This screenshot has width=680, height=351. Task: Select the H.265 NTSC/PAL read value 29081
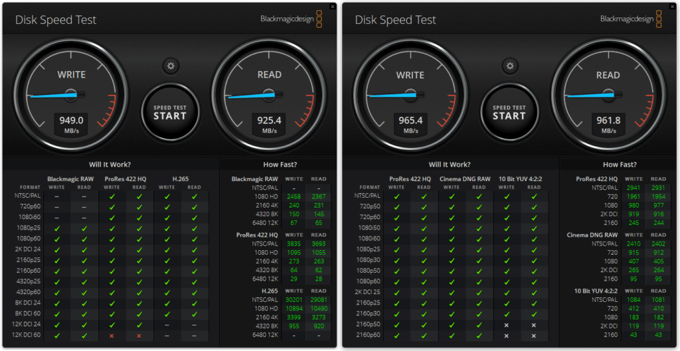(x=319, y=299)
